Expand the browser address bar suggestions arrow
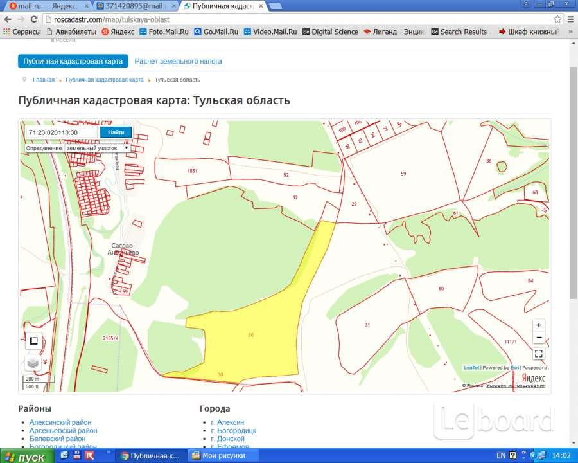Screen dimensions: 578x463 click(x=558, y=19)
